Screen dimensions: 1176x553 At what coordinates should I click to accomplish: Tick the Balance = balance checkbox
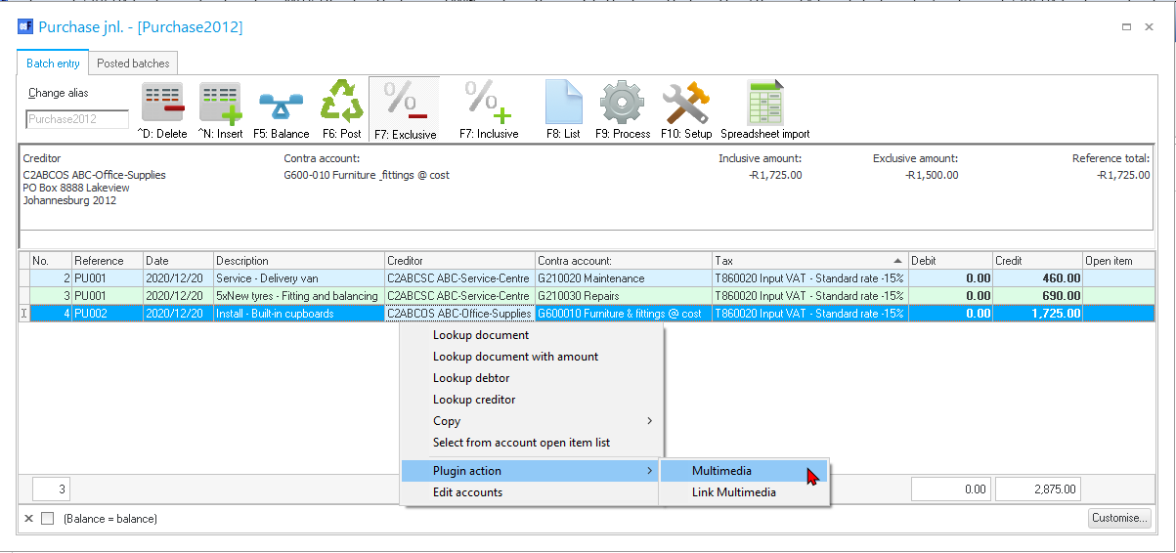(x=48, y=519)
